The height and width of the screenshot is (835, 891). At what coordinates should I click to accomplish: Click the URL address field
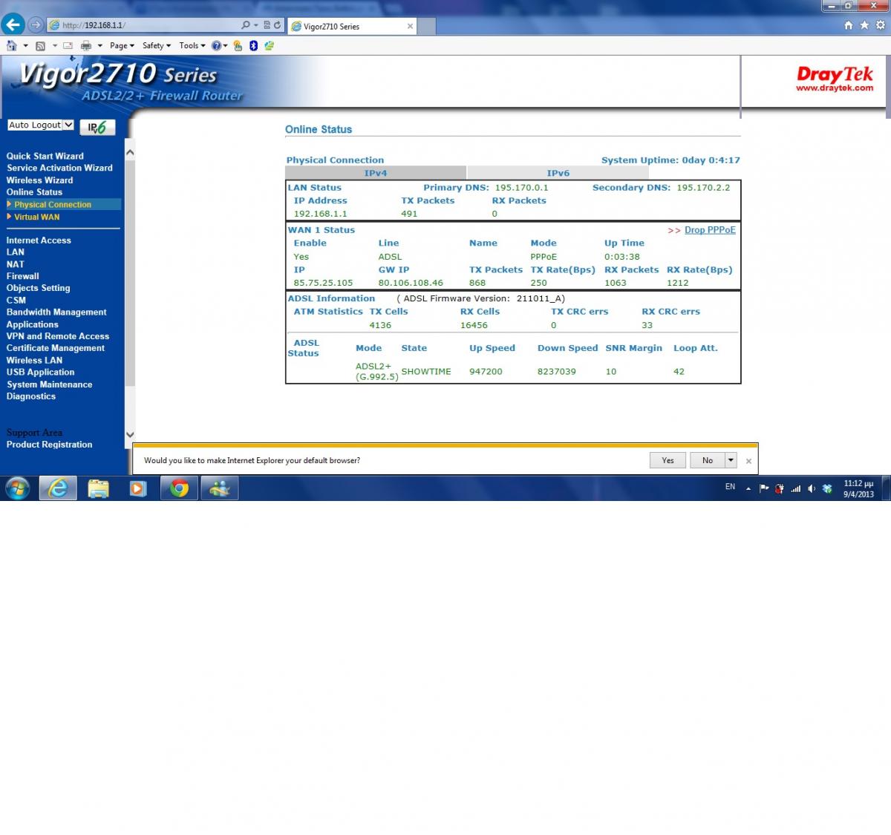[x=148, y=25]
